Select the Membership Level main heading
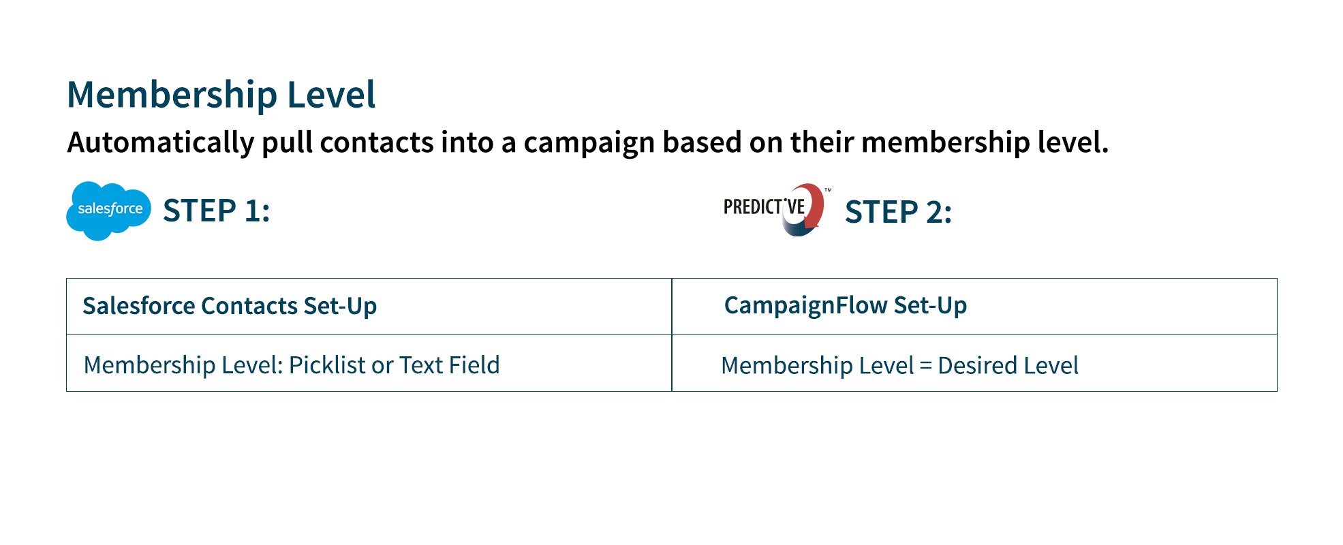The image size is (1343, 545). [221, 95]
